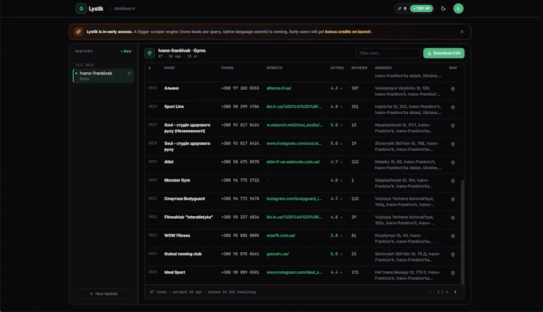Select the WOW Fitness name cell
The width and height of the screenshot is (543, 312).
pos(177,235)
